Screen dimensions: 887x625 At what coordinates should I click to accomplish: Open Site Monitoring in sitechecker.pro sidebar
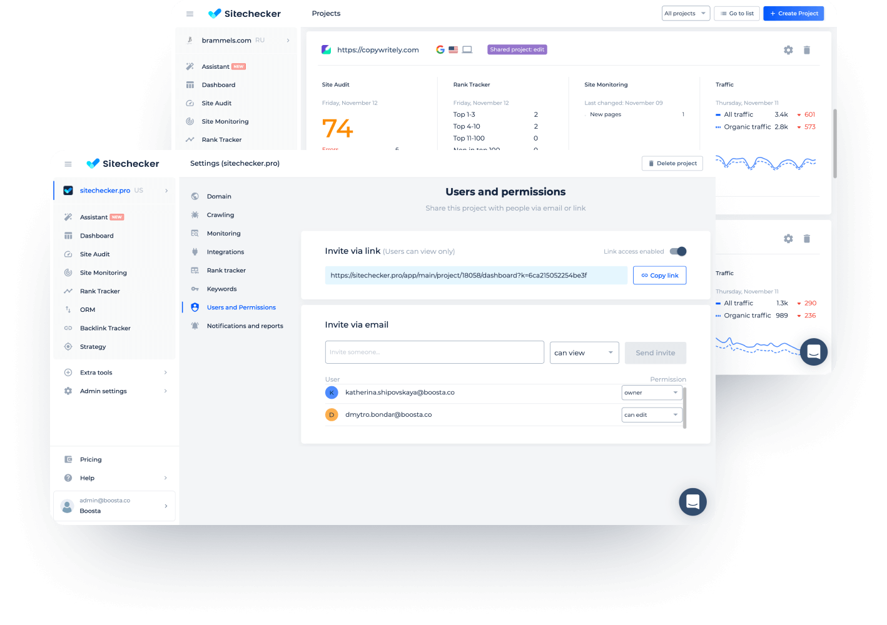pos(103,272)
